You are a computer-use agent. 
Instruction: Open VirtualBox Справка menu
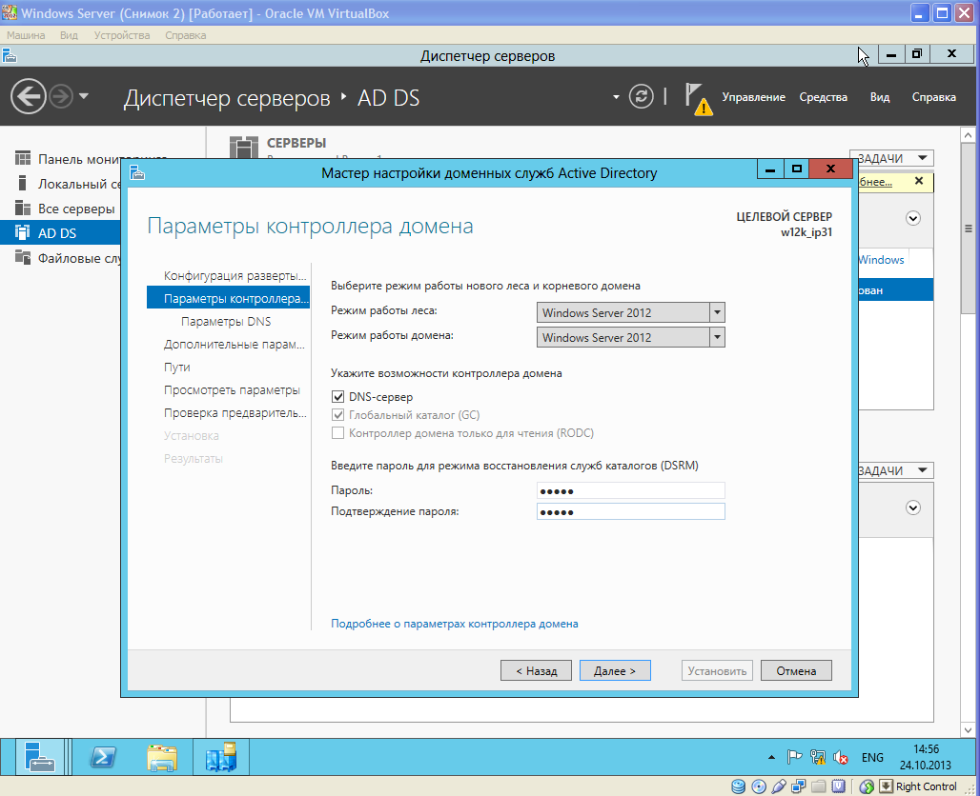tap(186, 35)
